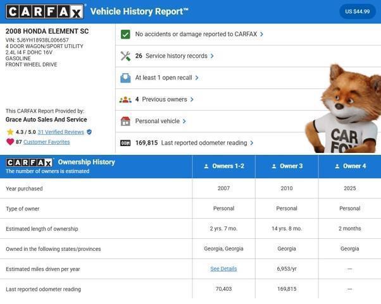Screen dimensions: 381x304
Task: Expand the previous owners chevron
Action: click(x=192, y=99)
